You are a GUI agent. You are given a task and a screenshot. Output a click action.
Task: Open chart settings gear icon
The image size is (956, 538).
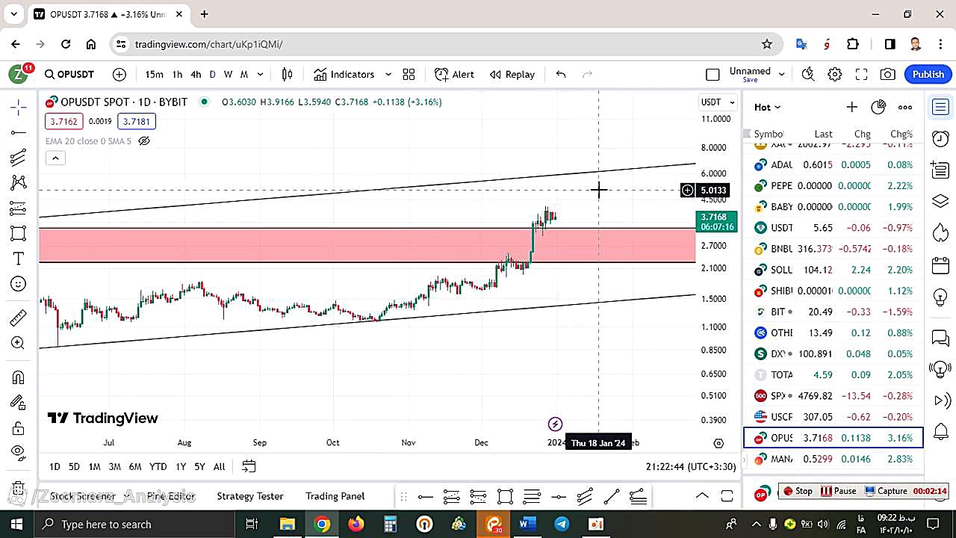[835, 74]
